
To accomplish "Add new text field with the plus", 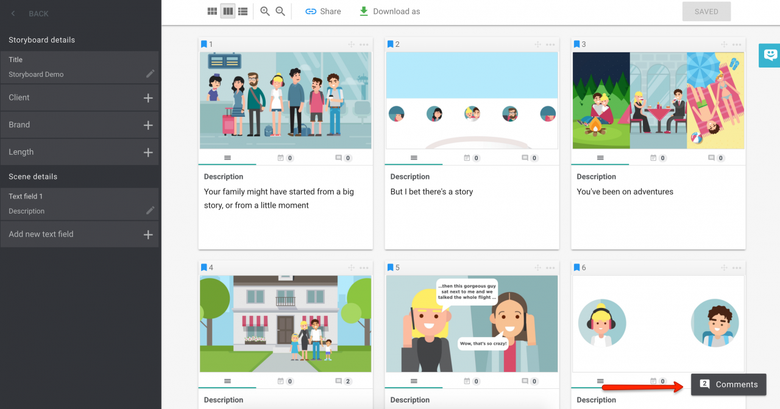I will coord(148,235).
